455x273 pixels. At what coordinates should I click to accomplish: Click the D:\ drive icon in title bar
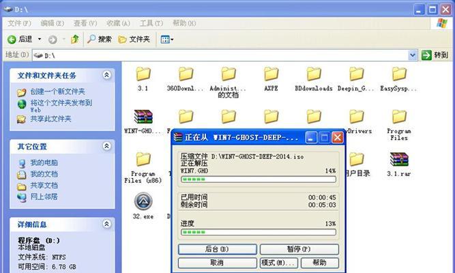click(x=8, y=10)
